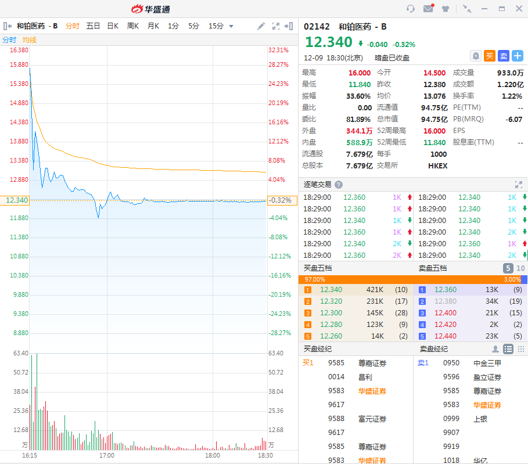Open the 逐笔交易 help question mark
This screenshot has width=528, height=464.
point(339,185)
